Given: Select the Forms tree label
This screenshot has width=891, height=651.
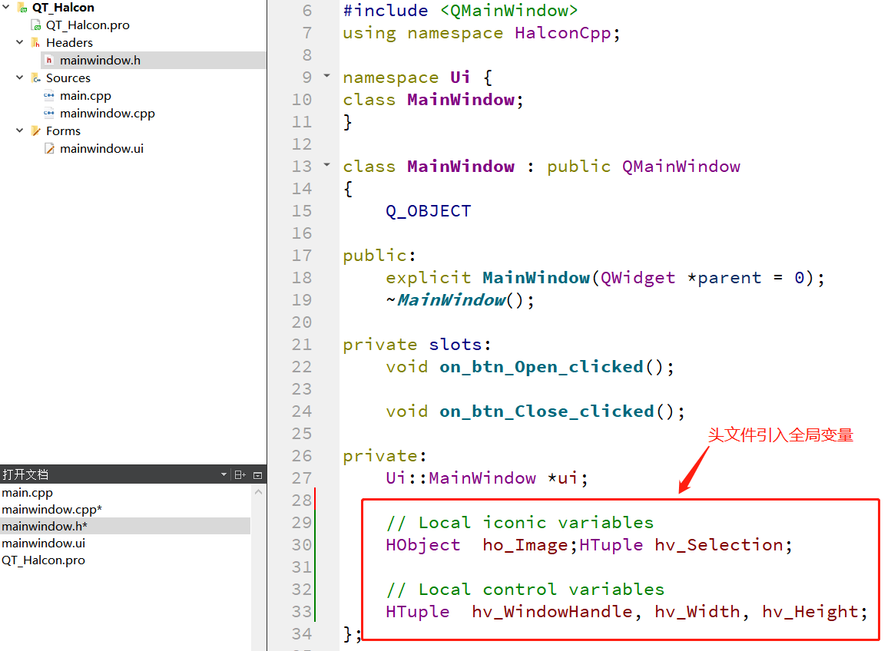Looking at the screenshot, I should (63, 131).
